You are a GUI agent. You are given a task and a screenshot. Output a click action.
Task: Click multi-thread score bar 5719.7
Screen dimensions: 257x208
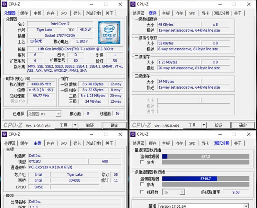tap(206, 179)
